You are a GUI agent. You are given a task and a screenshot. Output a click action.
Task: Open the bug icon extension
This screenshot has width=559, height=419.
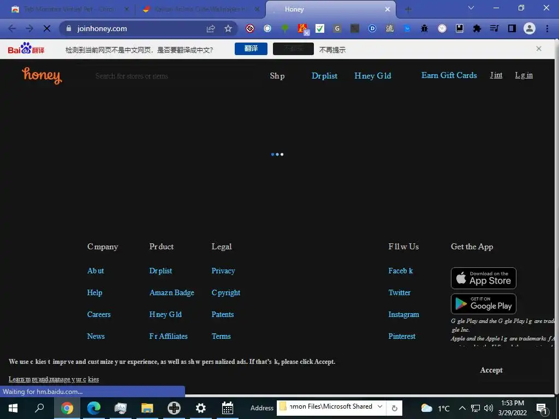(x=424, y=28)
